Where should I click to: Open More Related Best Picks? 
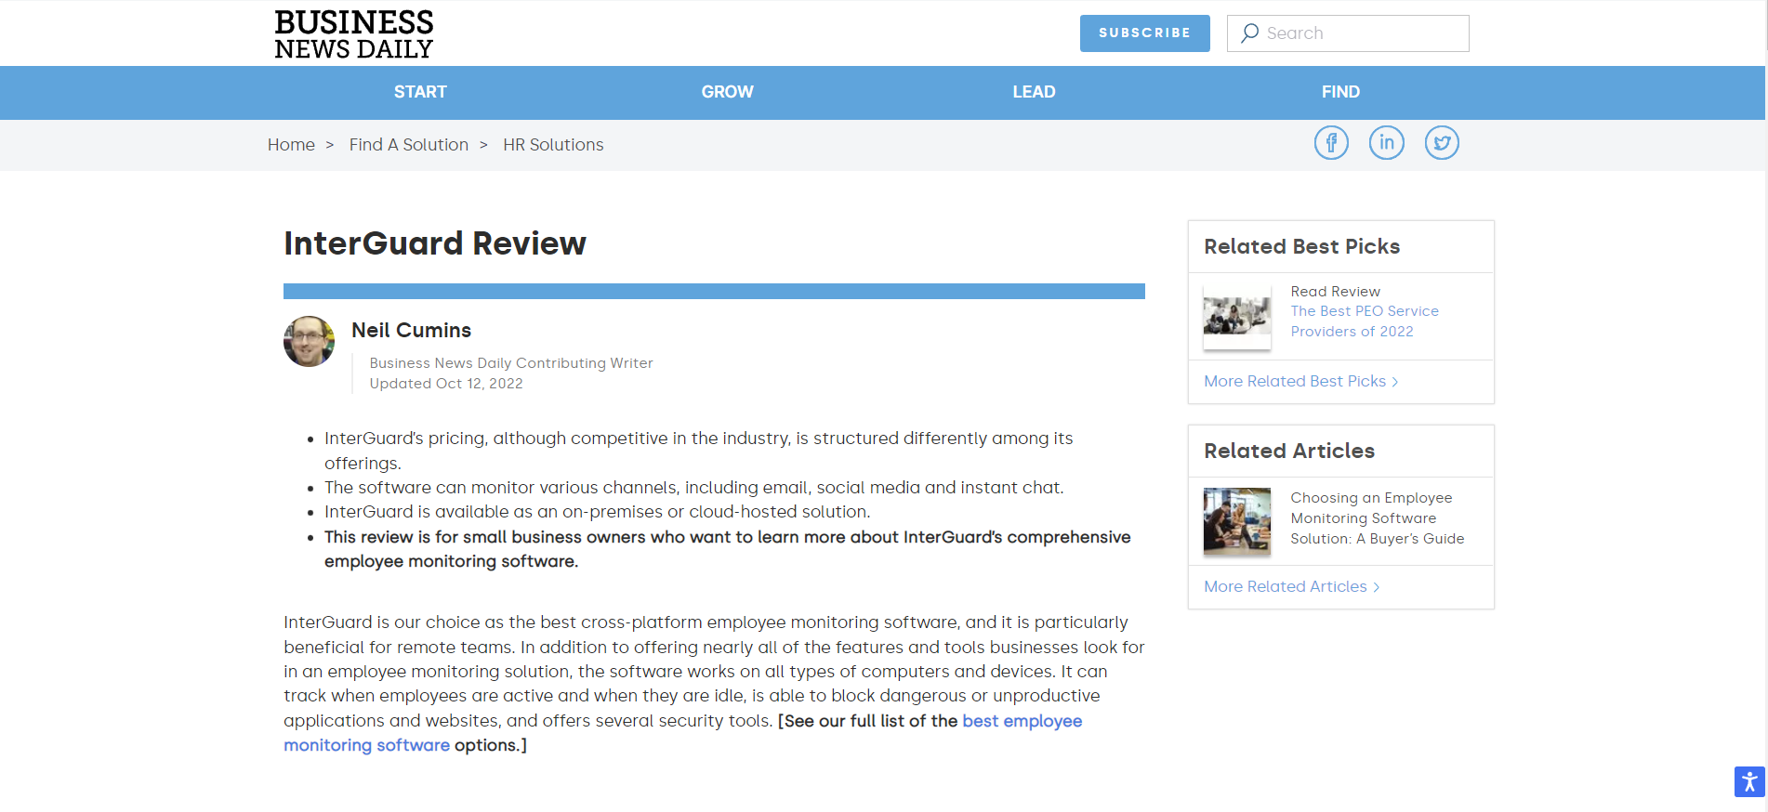tap(1295, 381)
